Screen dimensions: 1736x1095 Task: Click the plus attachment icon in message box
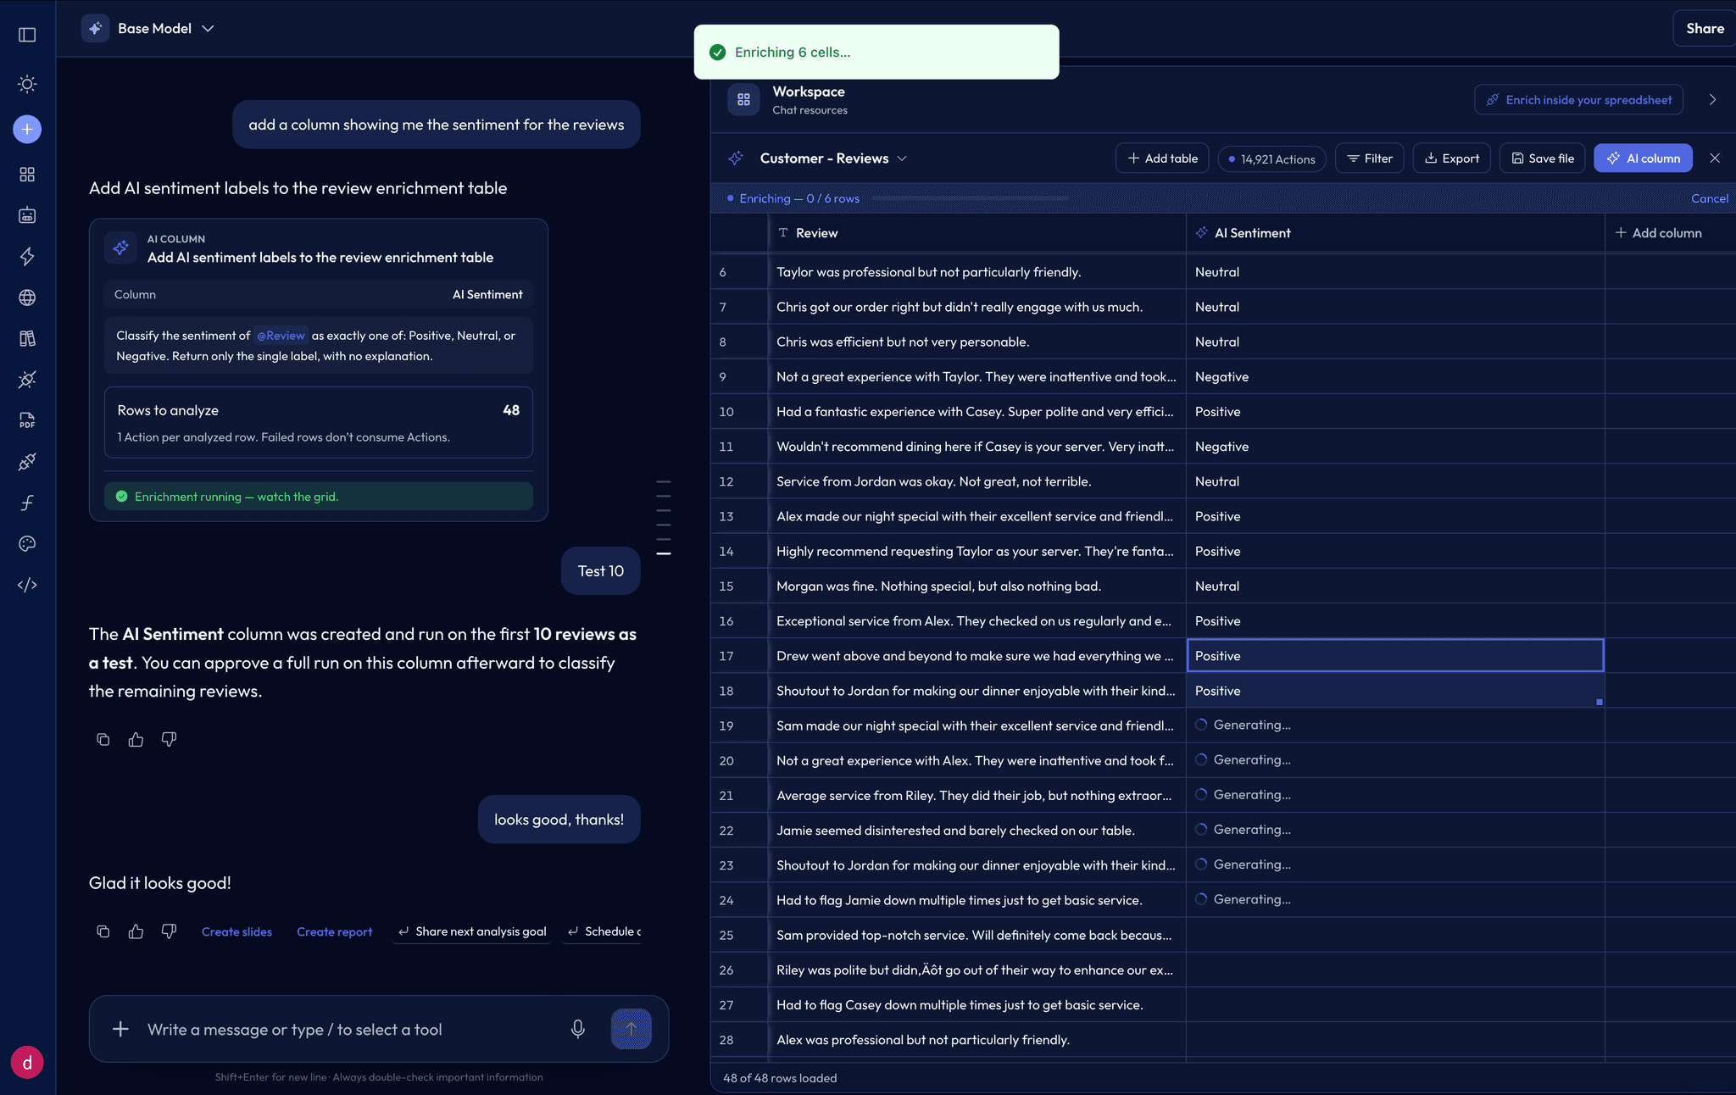[120, 1029]
